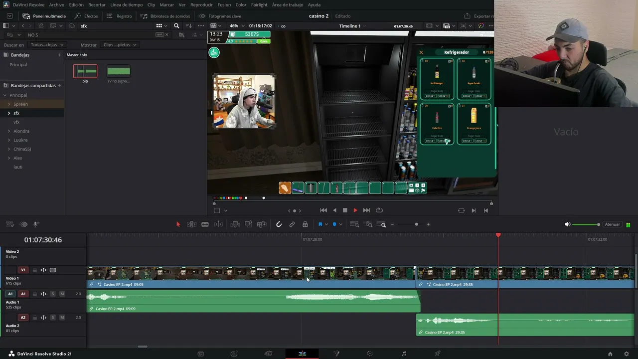638x359 pixels.
Task: Toggle the snapping magnet icon
Action: tap(279, 224)
